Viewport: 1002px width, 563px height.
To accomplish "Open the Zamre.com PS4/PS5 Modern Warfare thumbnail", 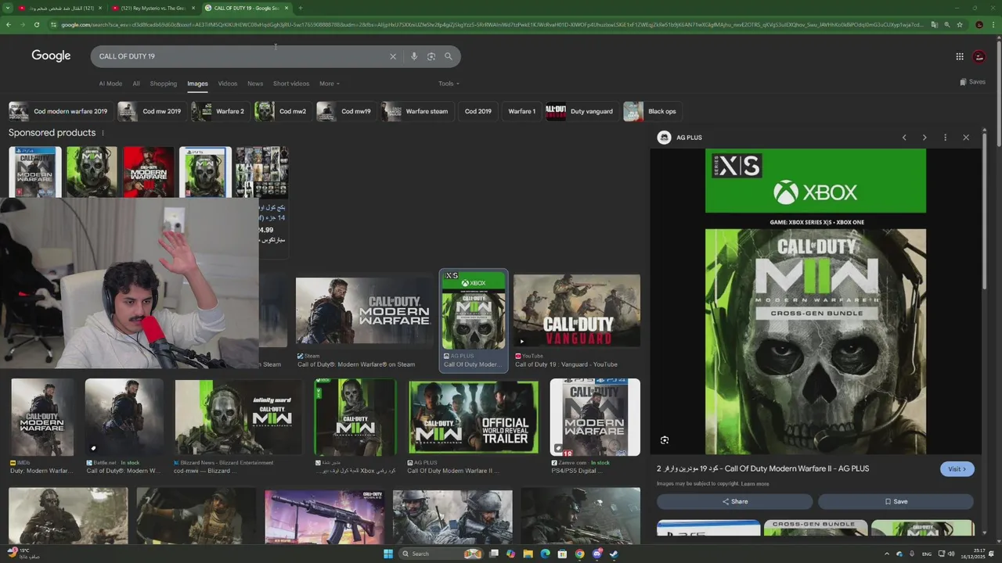I will coord(595,418).
